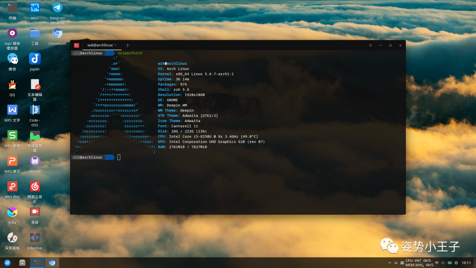
Task: Open a new terminal tab with plus button
Action: [x=127, y=45]
